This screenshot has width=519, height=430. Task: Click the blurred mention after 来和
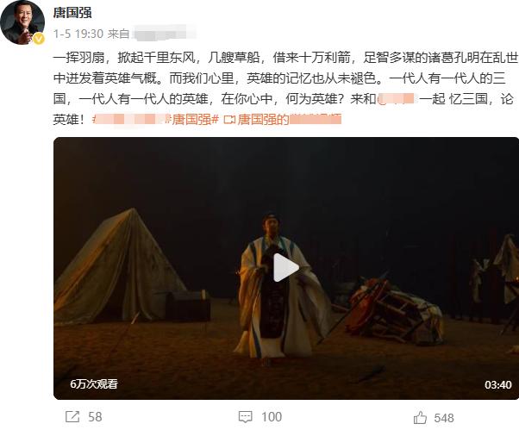(396, 99)
